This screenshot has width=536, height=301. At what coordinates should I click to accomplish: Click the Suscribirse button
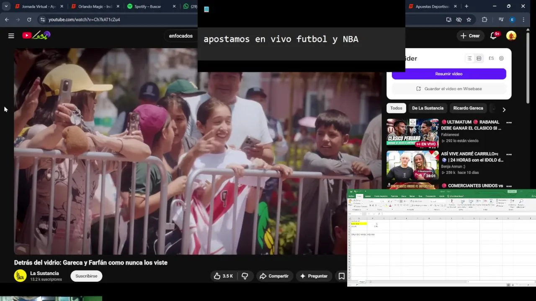pyautogui.click(x=86, y=276)
